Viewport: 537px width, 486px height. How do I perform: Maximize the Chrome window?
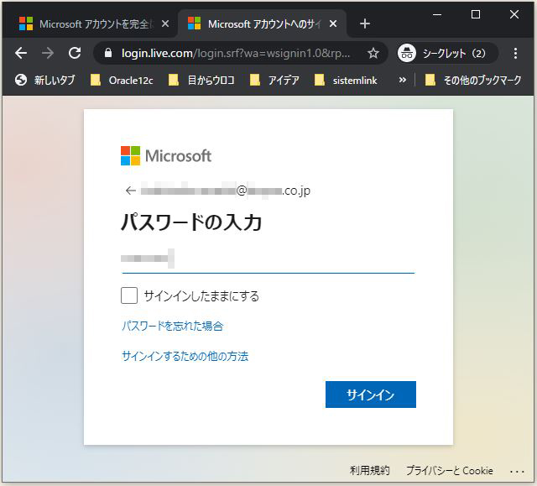pos(476,15)
